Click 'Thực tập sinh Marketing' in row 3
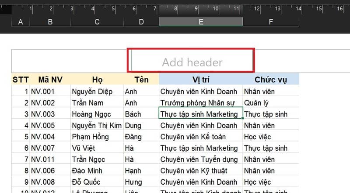Image resolution: width=350 pixels, height=193 pixels. coord(201,113)
